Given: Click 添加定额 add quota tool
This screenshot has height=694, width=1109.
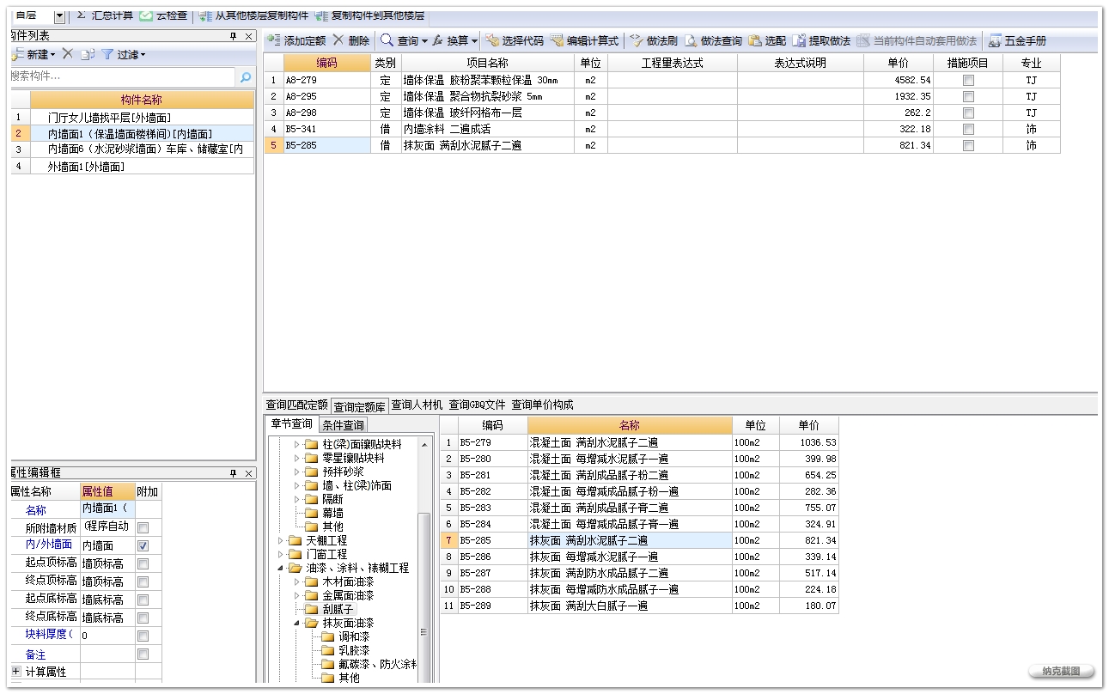Looking at the screenshot, I should [296, 40].
